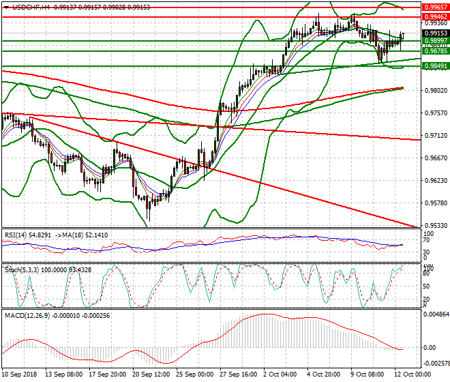
Task: Click the red 0.99657 price level label
Action: pyautogui.click(x=436, y=8)
